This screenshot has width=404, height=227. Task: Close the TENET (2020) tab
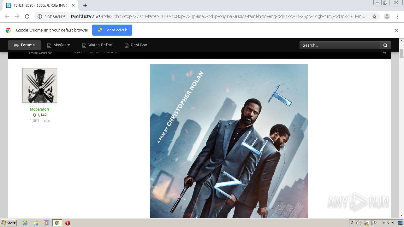[73, 5]
